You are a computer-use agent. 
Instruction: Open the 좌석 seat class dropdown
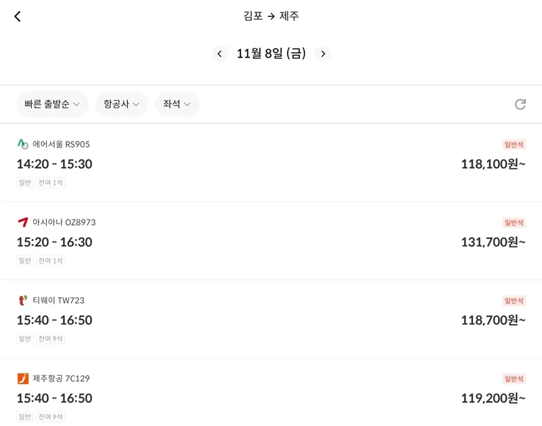click(x=177, y=104)
